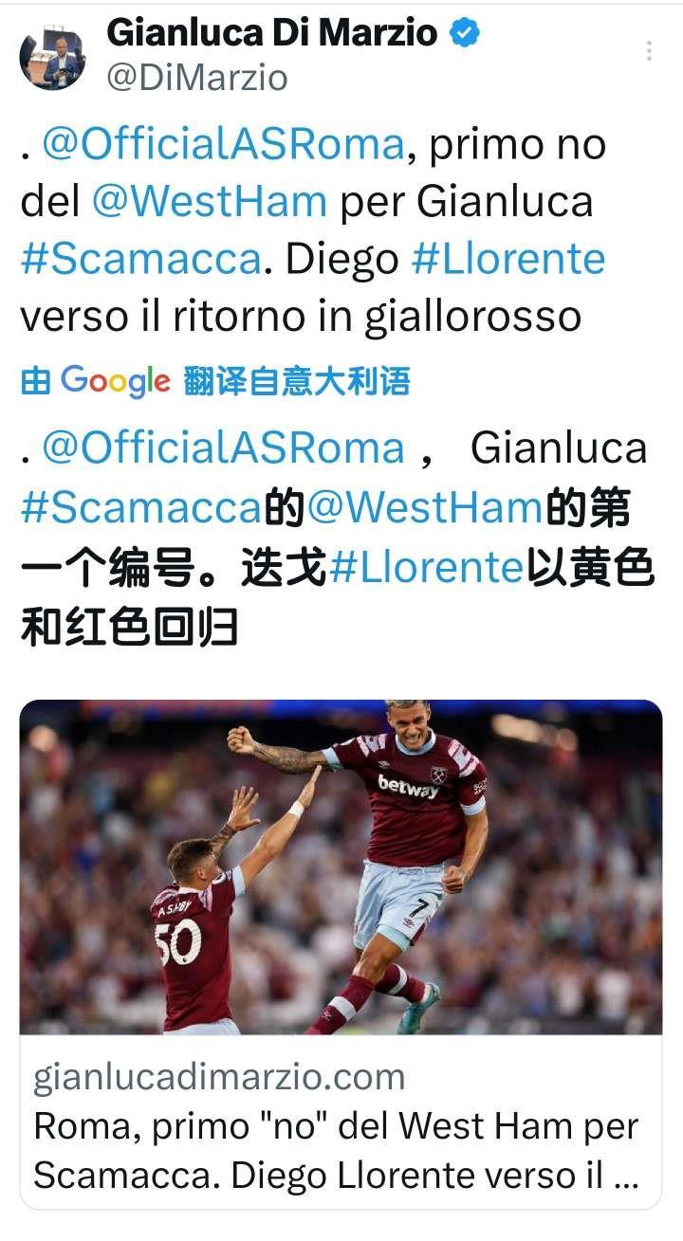Image resolution: width=683 pixels, height=1241 pixels.
Task: Click the Gianluca Di Marzio display name
Action: pos(273,33)
